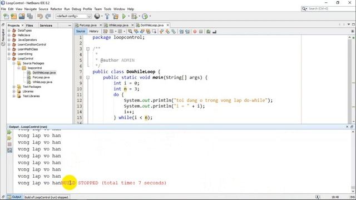
Task: Click the Open Project icon
Action: [22, 16]
